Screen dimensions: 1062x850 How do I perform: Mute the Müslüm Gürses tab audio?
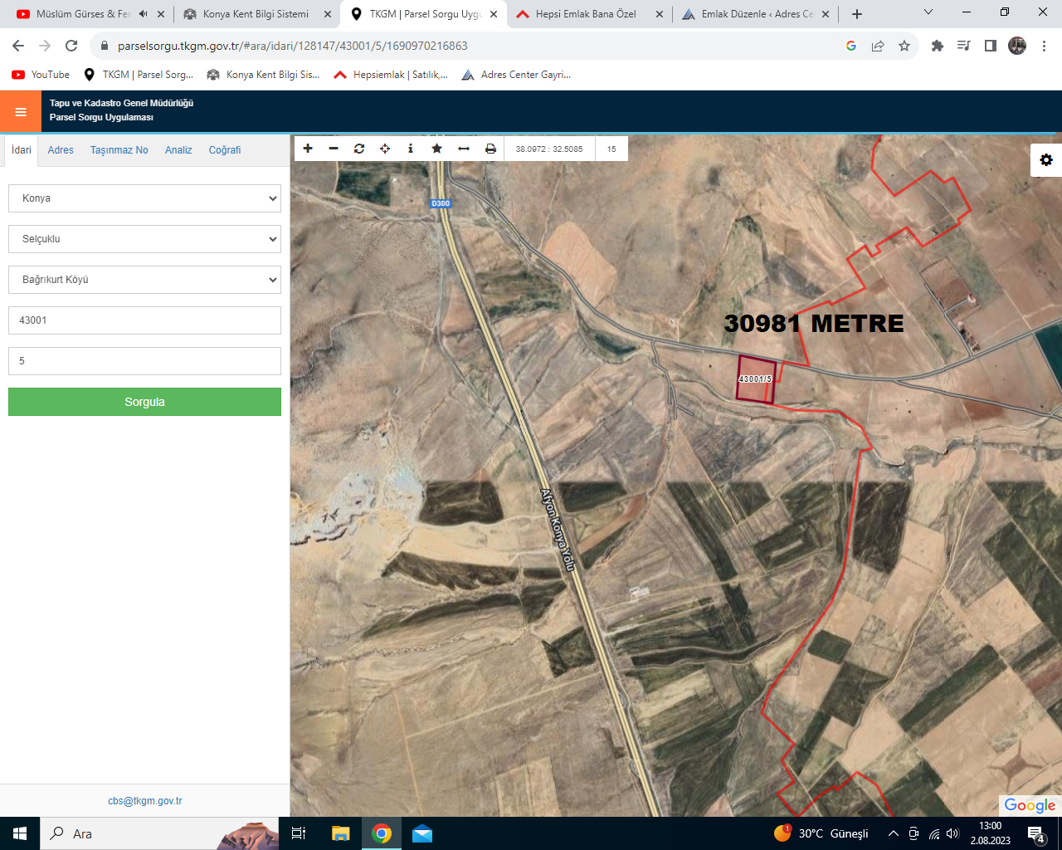[x=144, y=14]
